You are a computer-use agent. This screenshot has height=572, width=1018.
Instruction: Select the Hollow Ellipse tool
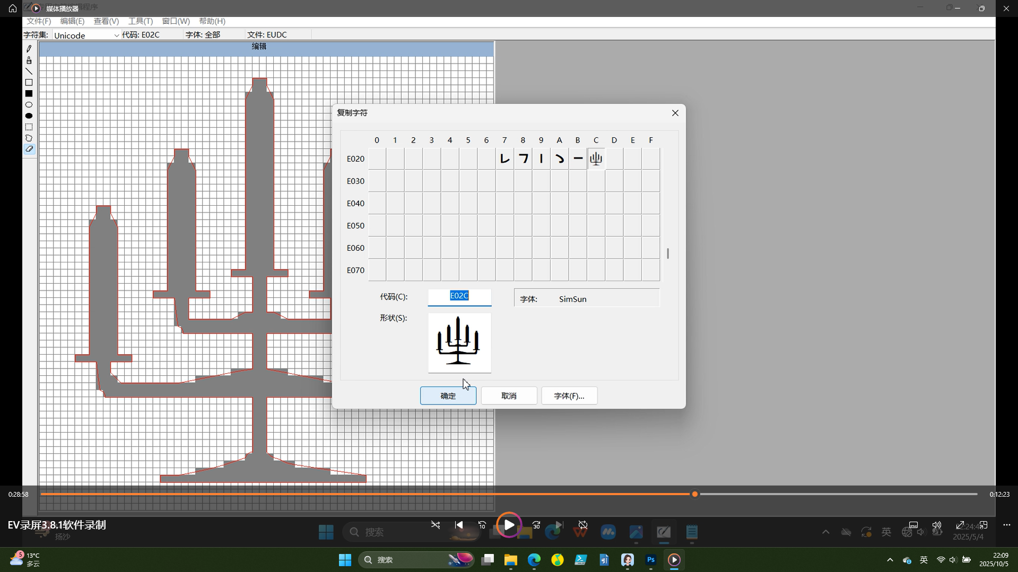[29, 105]
